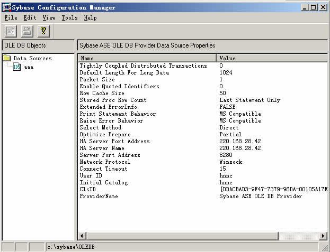Maximize the Sybase Configuration Manager window
This screenshot has height=252, width=330.
(314, 7)
